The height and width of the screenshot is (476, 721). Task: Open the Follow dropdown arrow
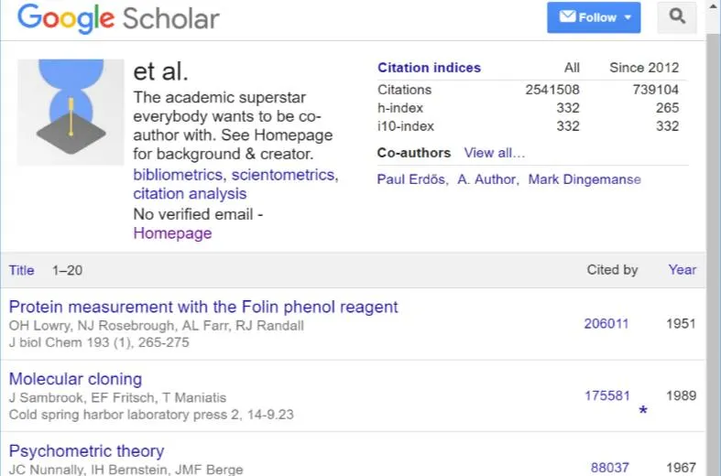(x=628, y=17)
